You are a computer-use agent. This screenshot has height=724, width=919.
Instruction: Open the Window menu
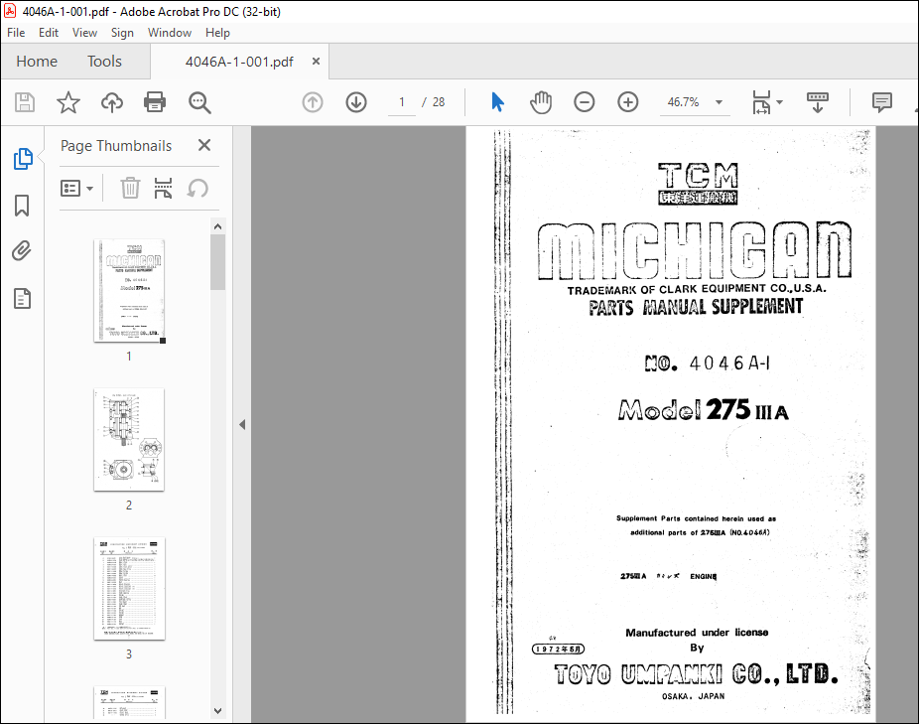click(x=170, y=32)
